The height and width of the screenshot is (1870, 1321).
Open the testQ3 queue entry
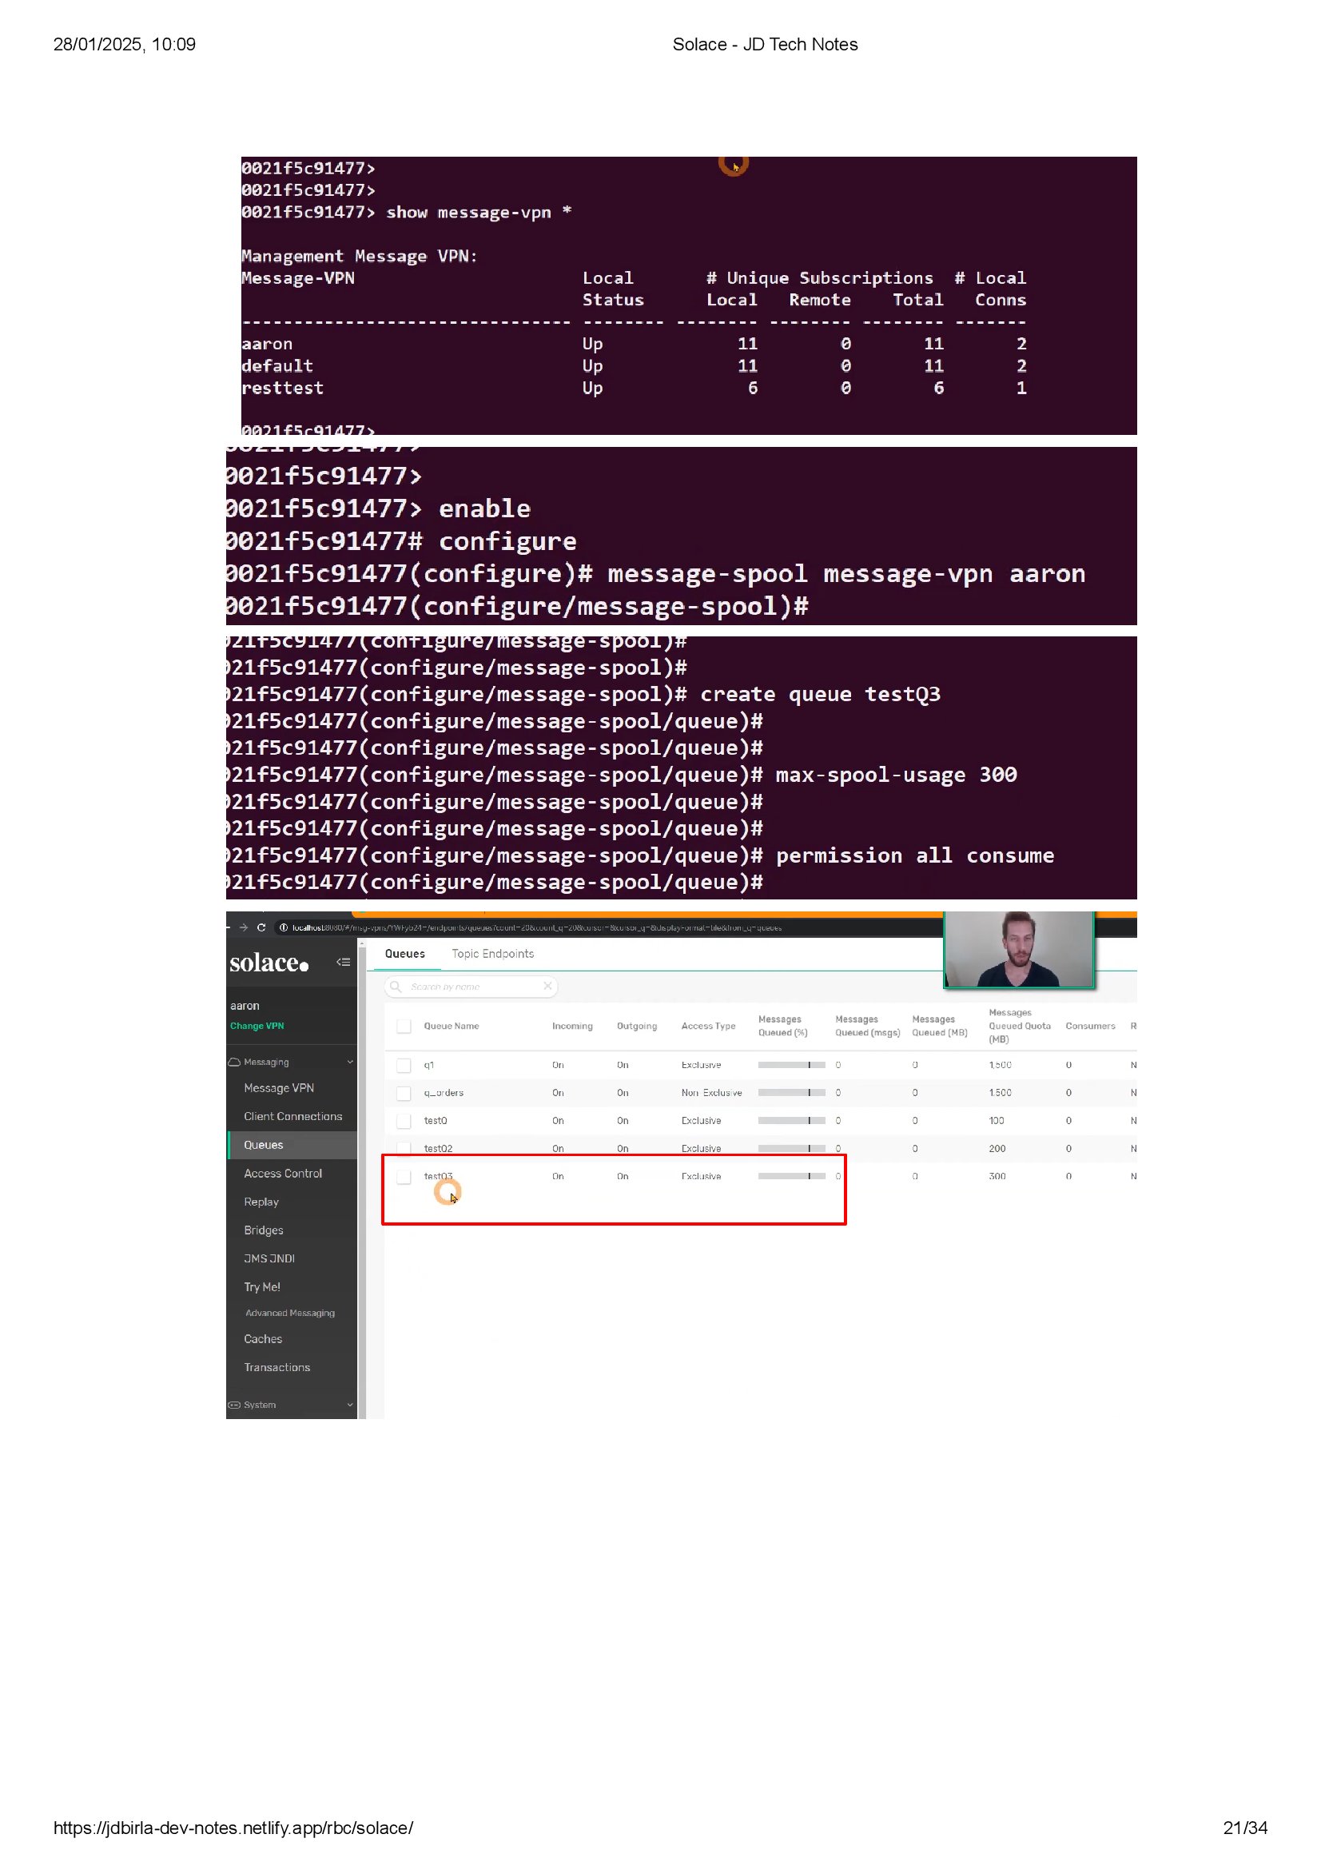pyautogui.click(x=438, y=1177)
